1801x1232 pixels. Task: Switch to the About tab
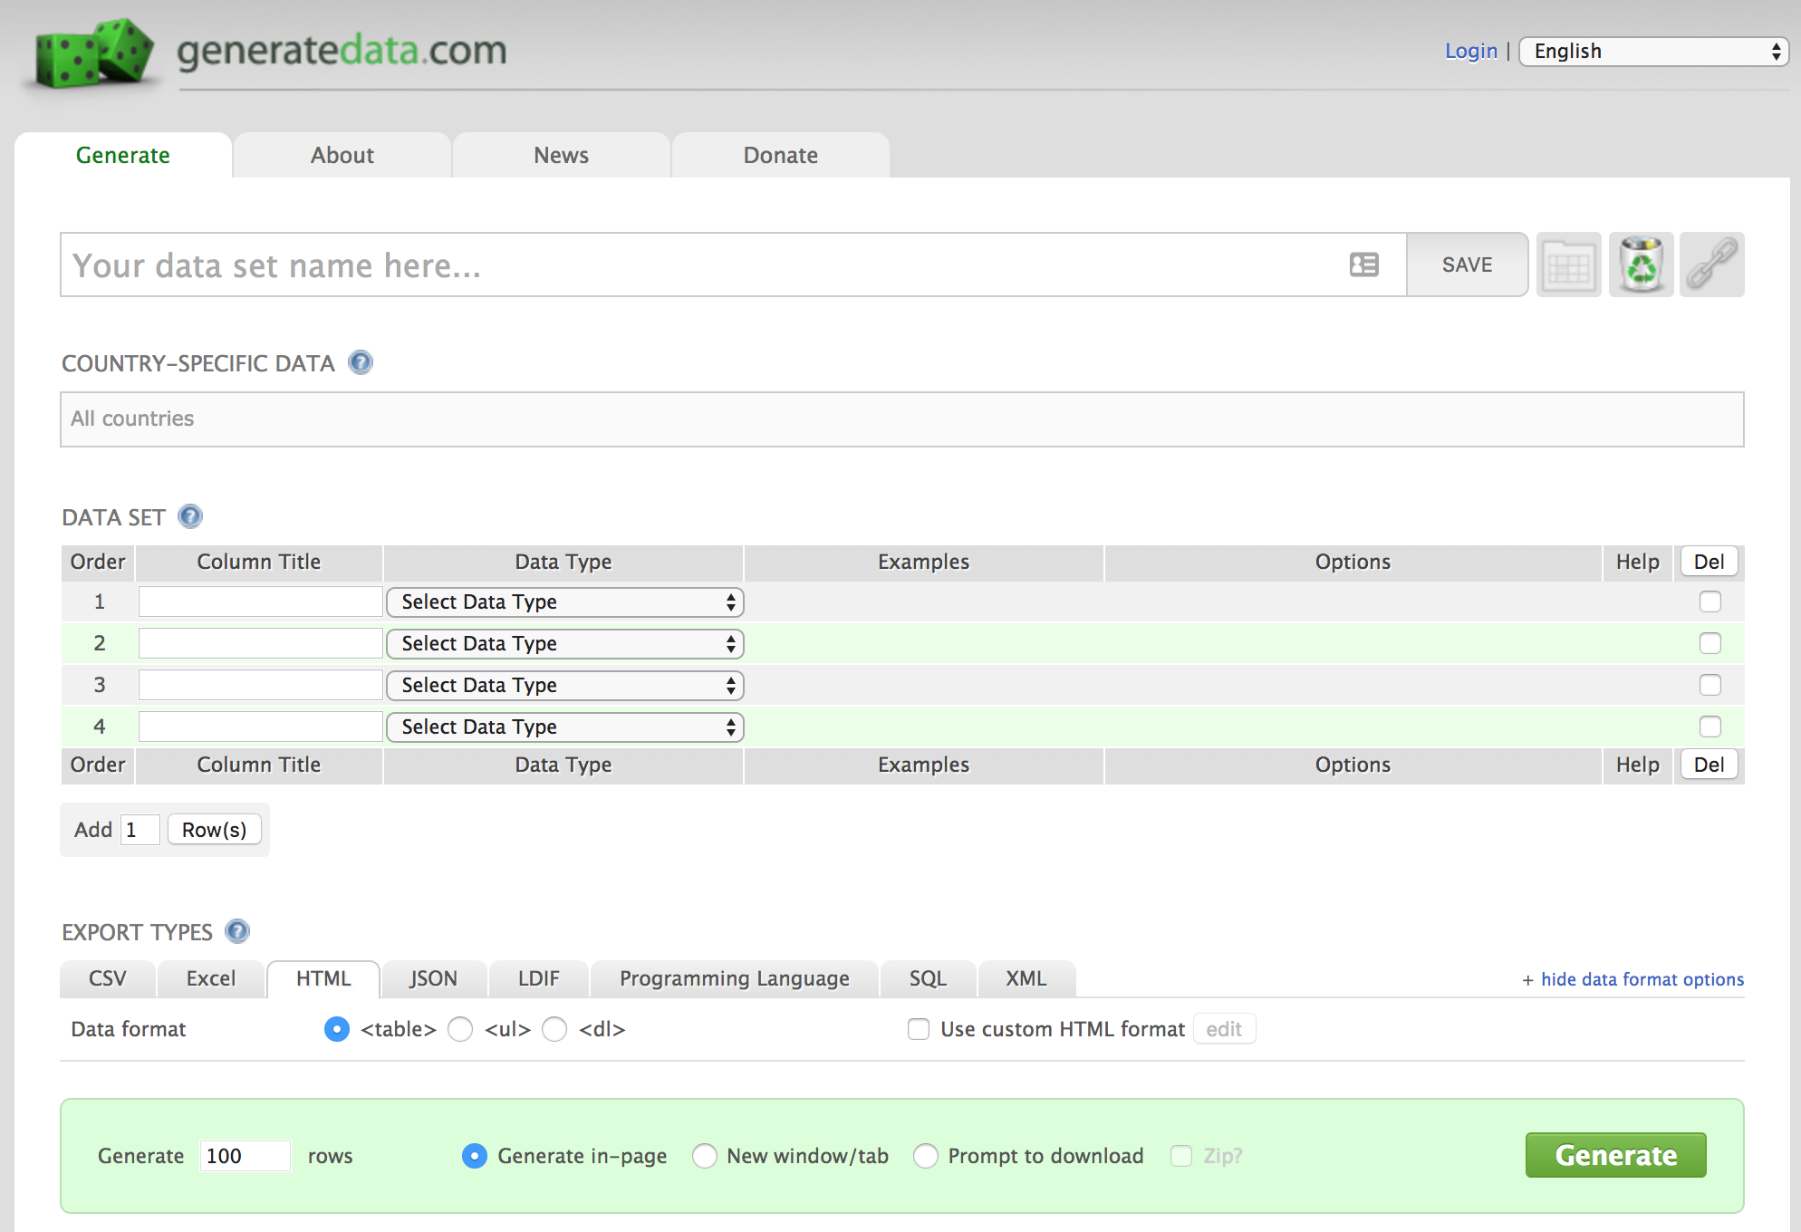(342, 155)
